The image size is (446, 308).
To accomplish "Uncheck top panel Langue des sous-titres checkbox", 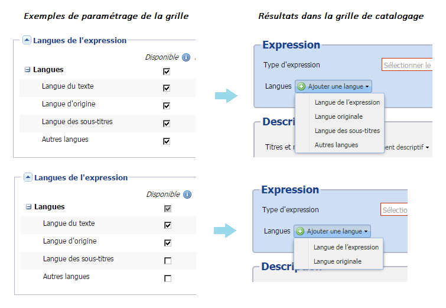I will click(167, 124).
